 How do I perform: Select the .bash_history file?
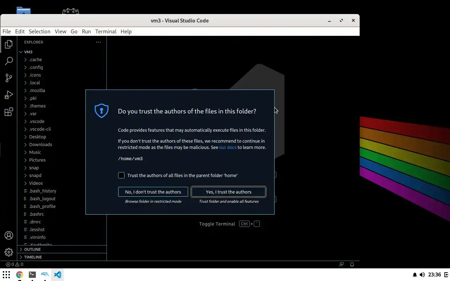point(62,191)
